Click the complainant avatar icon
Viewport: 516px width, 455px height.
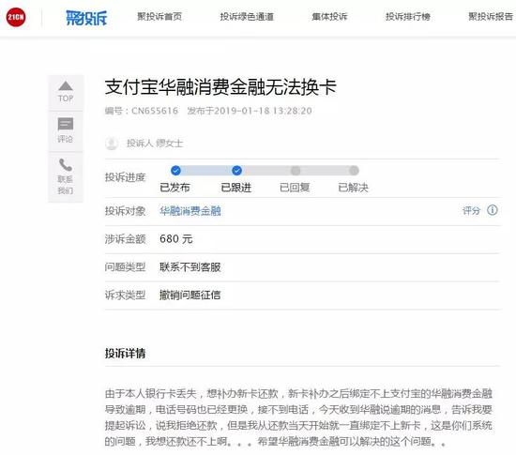coord(112,144)
